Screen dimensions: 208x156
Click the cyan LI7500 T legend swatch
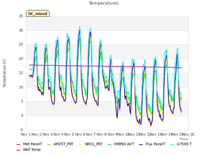[172, 144]
